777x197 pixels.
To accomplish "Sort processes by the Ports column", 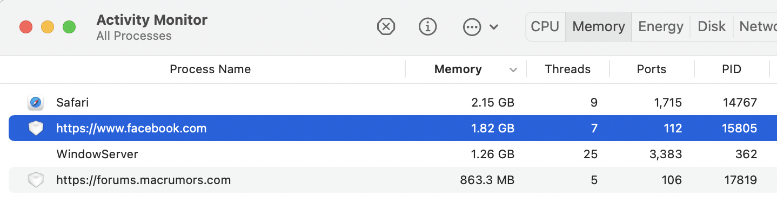I will 652,69.
